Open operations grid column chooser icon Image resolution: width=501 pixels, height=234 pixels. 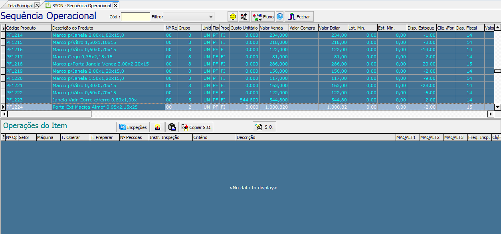(3, 137)
